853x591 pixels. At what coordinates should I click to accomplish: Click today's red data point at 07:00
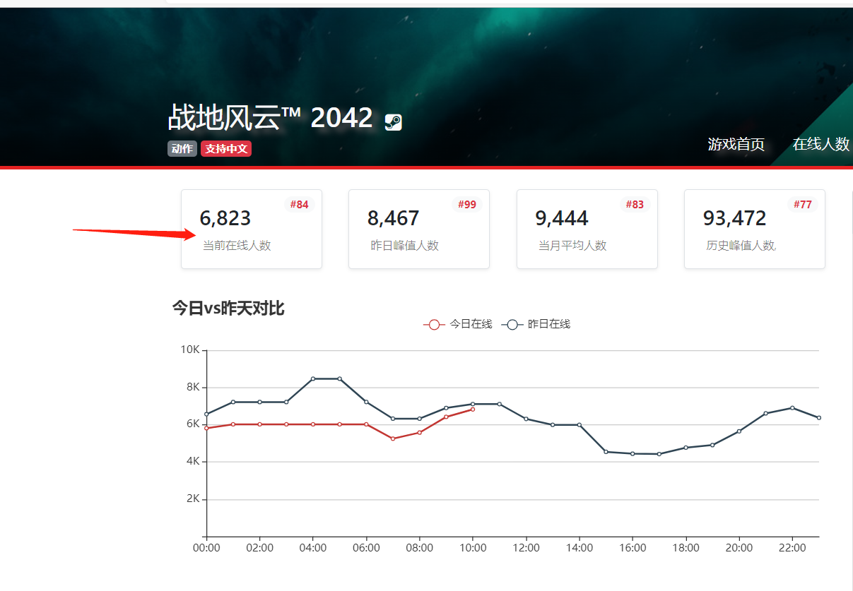pos(393,438)
